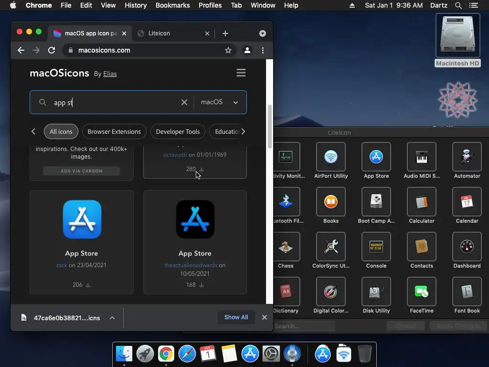Click ADS VIA CARBON label
489x367 pixels.
coord(81,171)
